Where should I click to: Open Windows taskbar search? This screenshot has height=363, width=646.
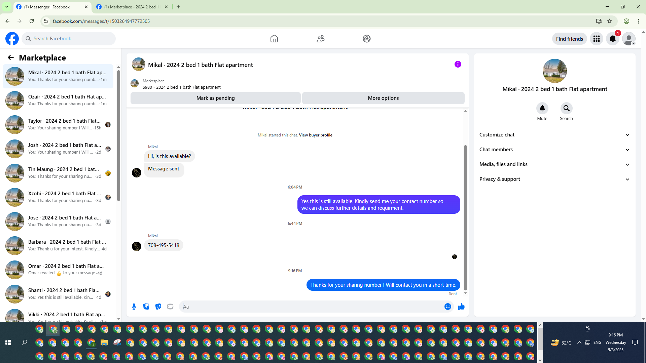(x=24, y=342)
